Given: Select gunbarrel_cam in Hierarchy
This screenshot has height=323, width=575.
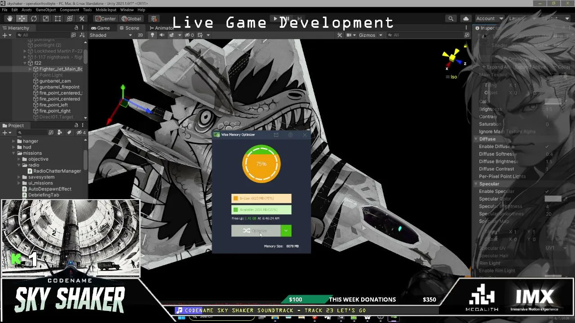Looking at the screenshot, I should pyautogui.click(x=55, y=81).
